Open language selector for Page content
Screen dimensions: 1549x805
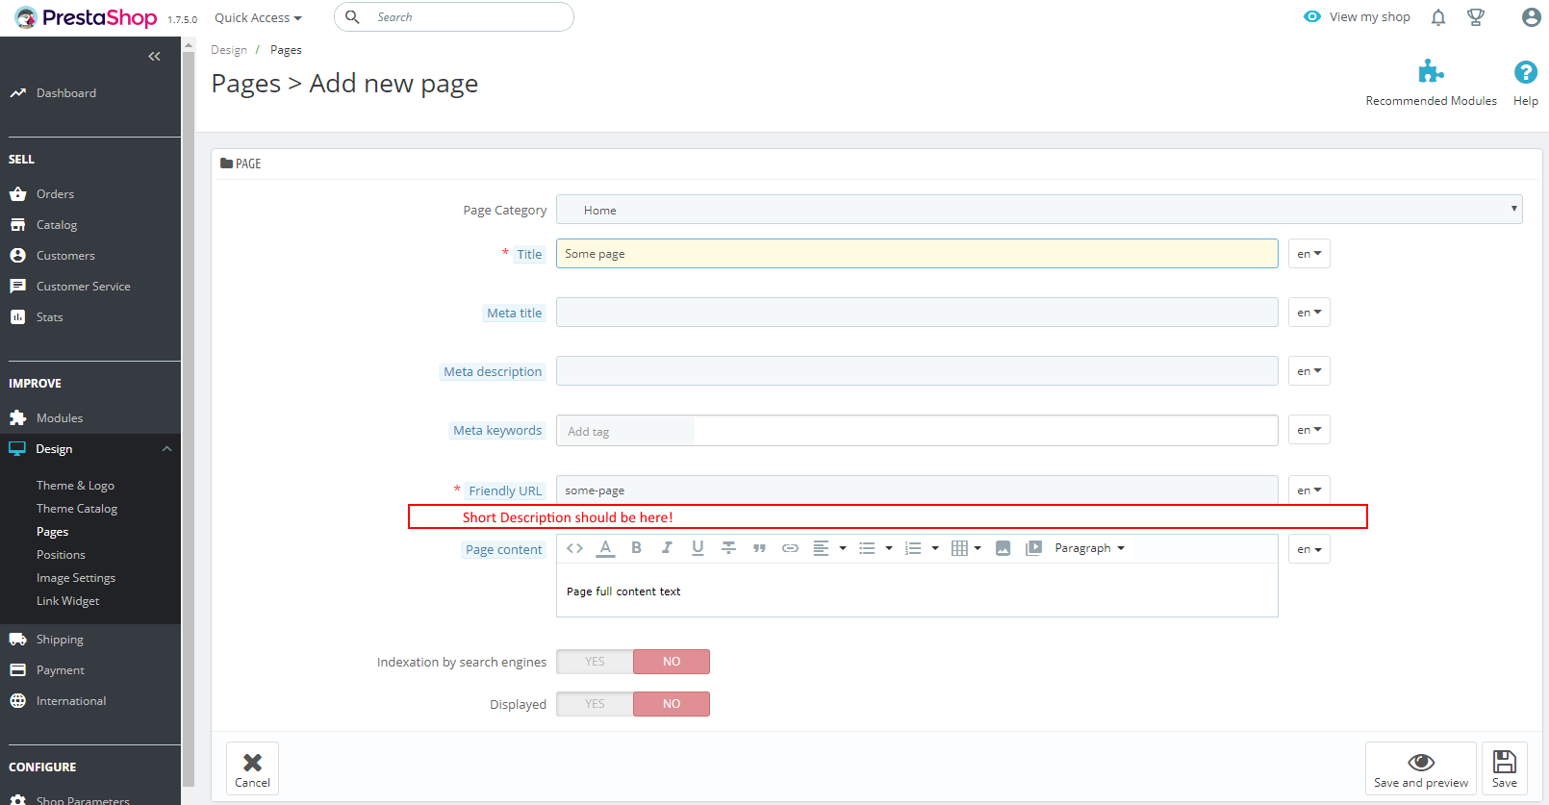[x=1308, y=549]
